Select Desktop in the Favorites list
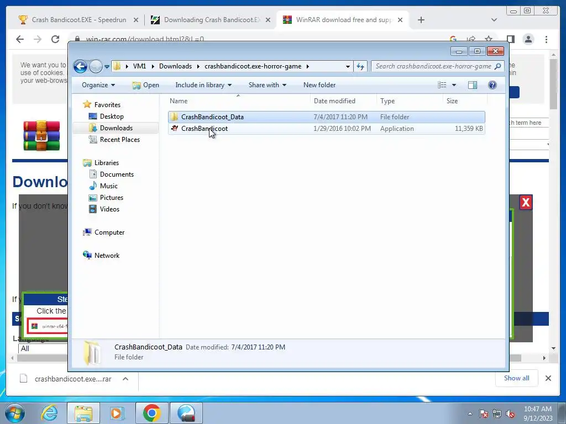This screenshot has height=424, width=566. tap(112, 116)
